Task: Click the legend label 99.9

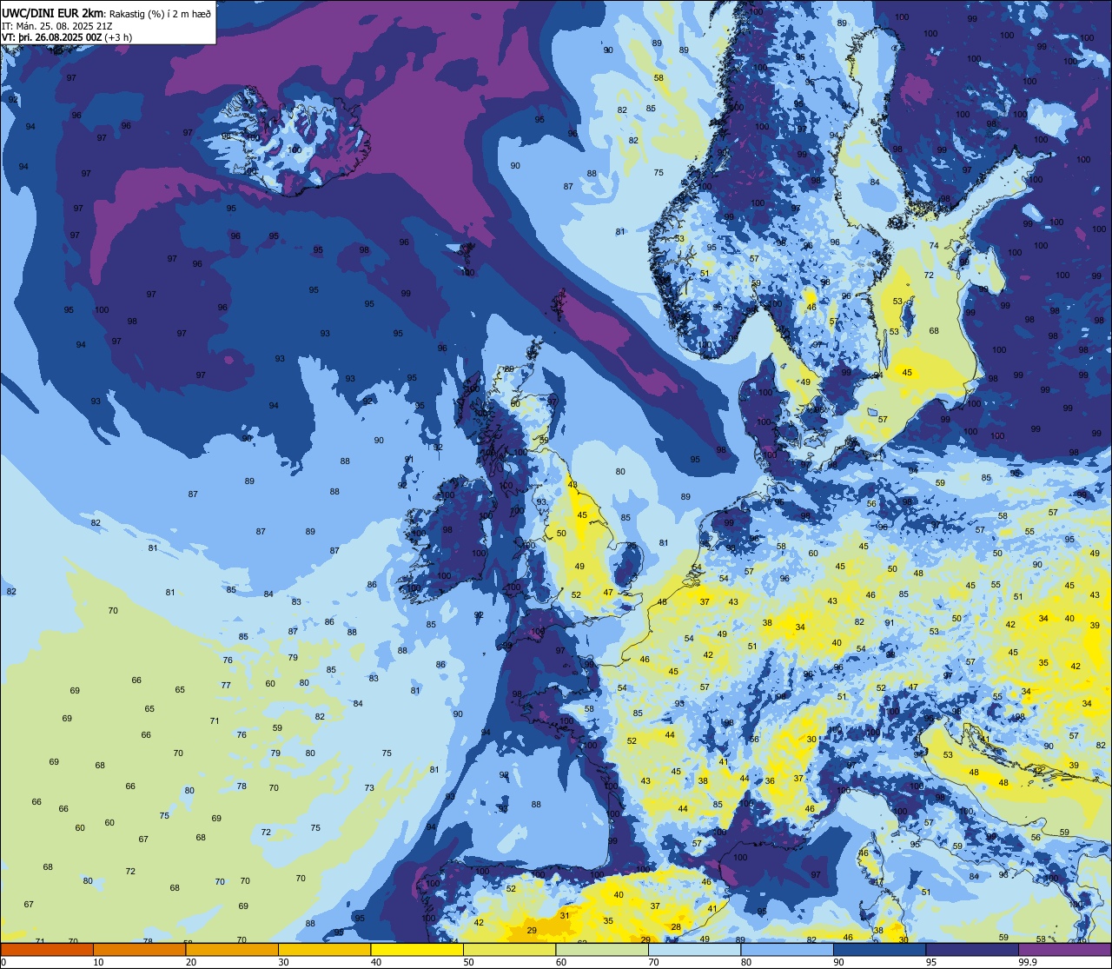Action: (1029, 962)
